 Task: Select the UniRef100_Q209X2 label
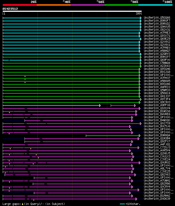[x=157, y=42]
